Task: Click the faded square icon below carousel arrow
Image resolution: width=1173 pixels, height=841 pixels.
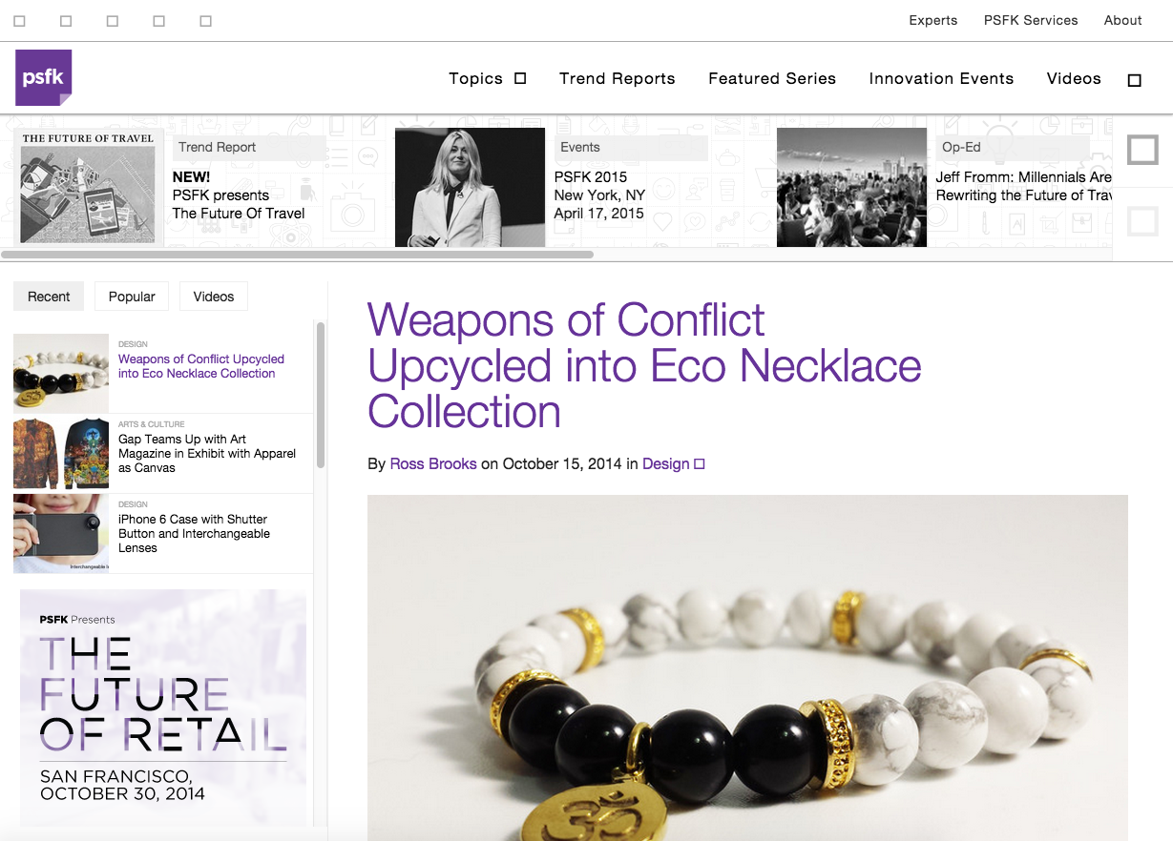Action: [1142, 222]
